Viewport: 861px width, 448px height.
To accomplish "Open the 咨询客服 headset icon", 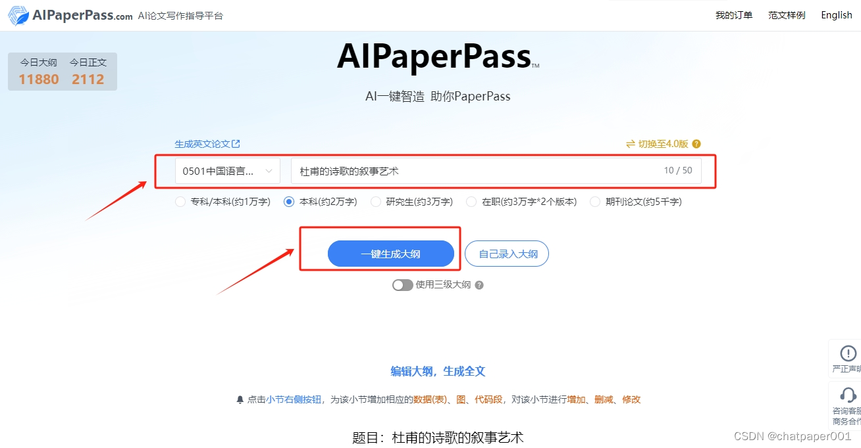I will [x=848, y=395].
